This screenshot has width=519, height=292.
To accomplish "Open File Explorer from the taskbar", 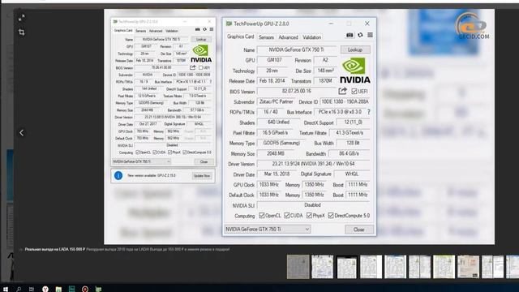I will click(x=58, y=289).
